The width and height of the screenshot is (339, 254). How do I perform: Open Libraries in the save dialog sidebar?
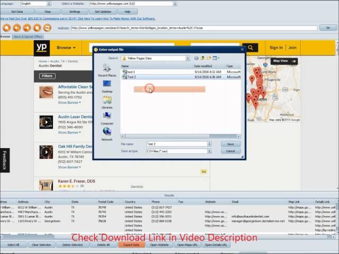pyautogui.click(x=107, y=102)
